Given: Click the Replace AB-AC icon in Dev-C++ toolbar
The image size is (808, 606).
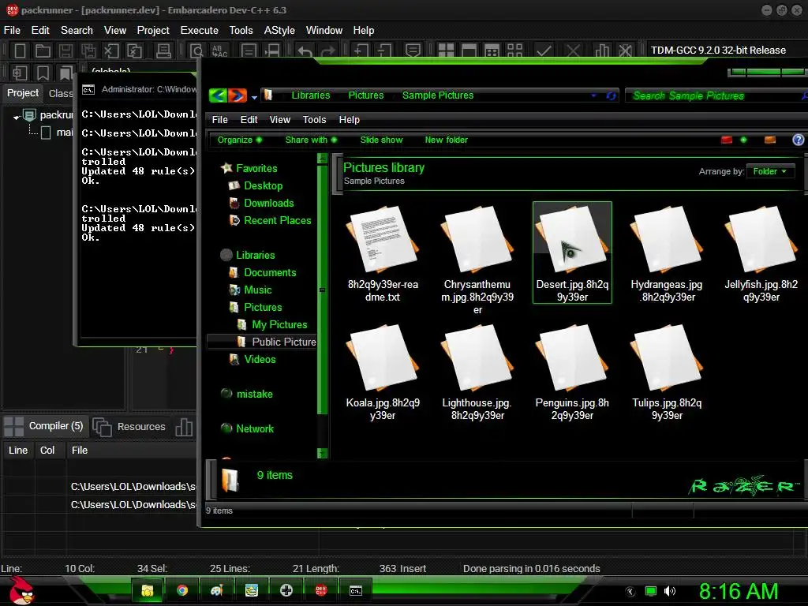Looking at the screenshot, I should (219, 50).
